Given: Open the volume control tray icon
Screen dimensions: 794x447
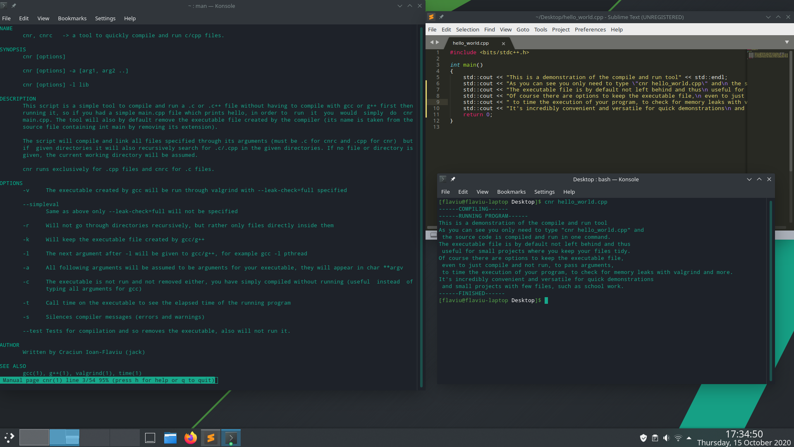Looking at the screenshot, I should [666, 438].
